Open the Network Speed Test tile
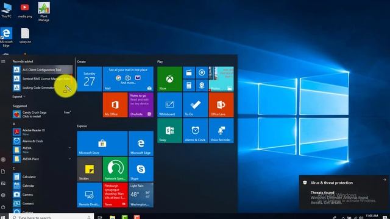Image resolution: width=390 pixels, height=219 pixels. [115, 169]
